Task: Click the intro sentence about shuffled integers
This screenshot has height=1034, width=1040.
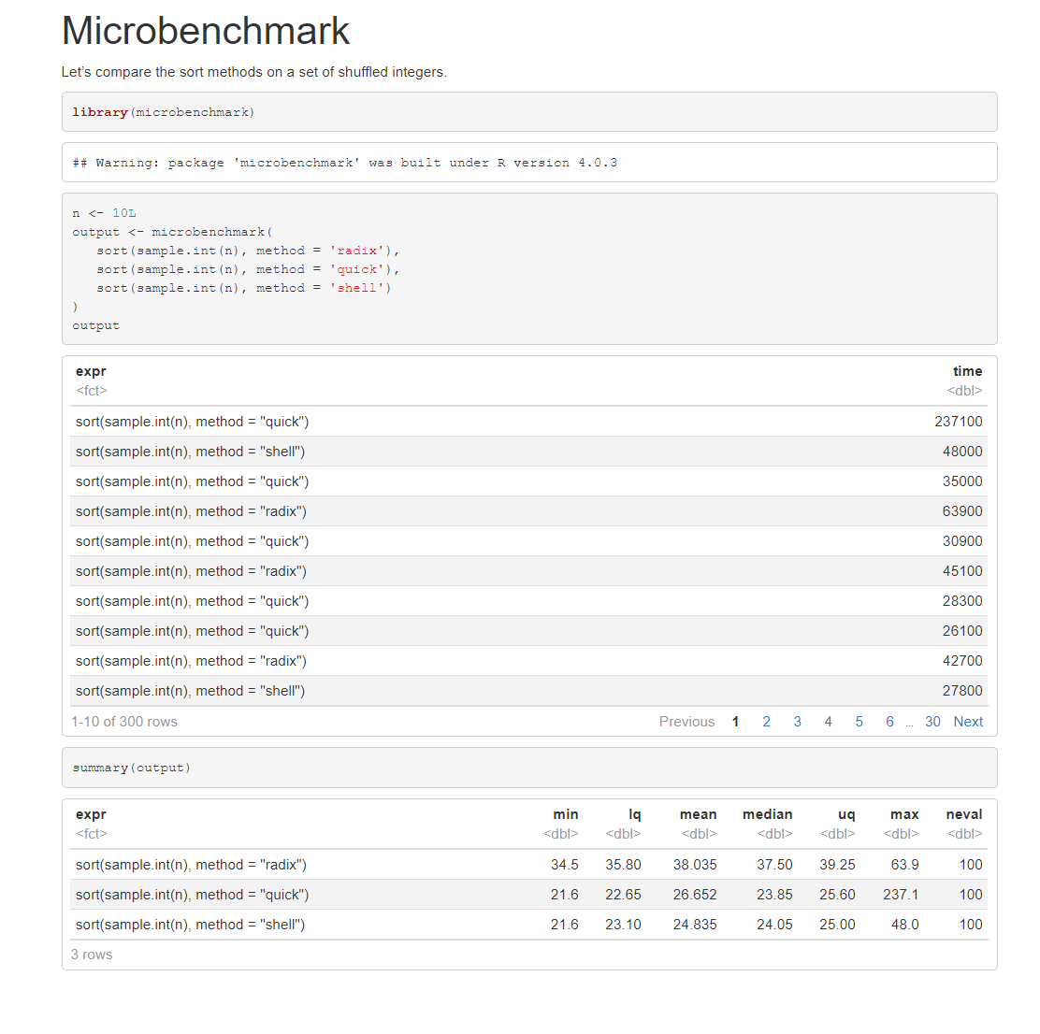Action: click(x=254, y=72)
